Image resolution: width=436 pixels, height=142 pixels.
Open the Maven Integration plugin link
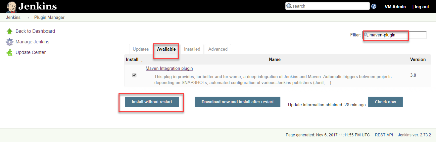169,69
